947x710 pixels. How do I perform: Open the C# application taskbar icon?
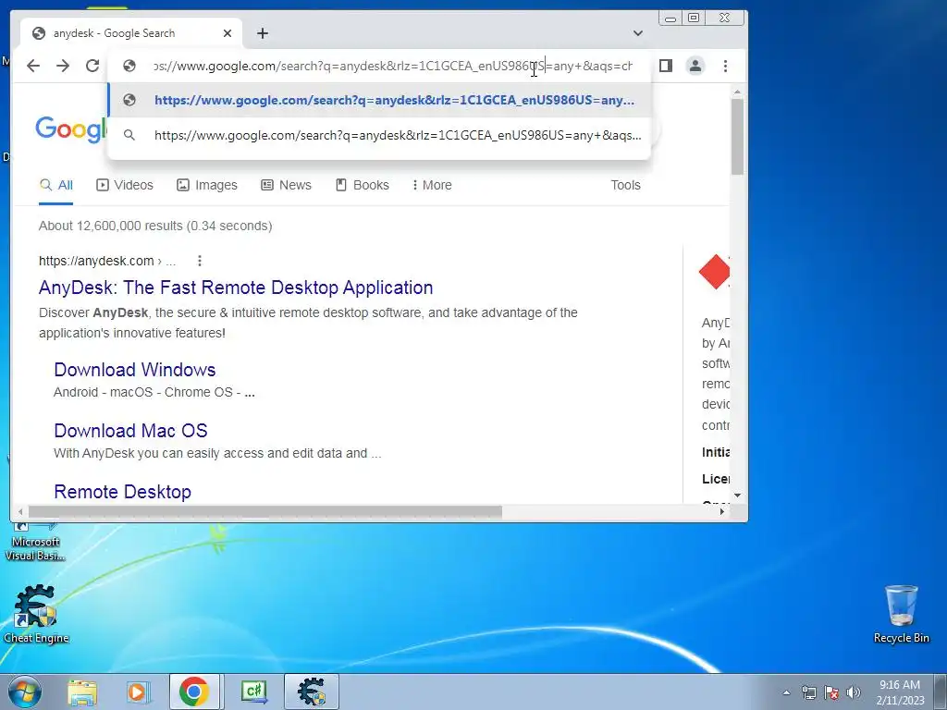(x=253, y=692)
